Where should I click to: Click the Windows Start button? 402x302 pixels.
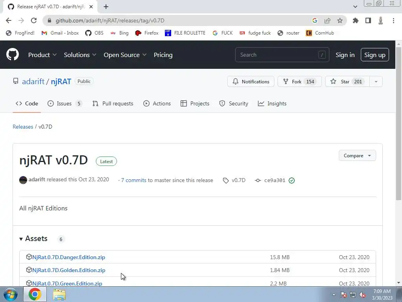10,294
